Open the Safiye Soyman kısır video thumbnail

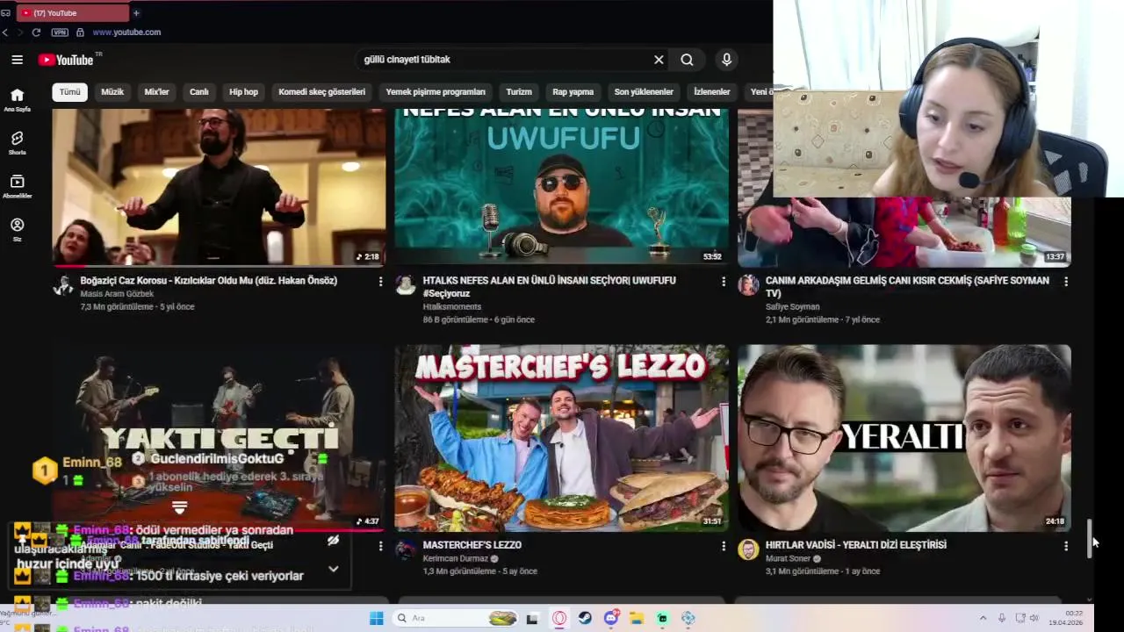904,232
